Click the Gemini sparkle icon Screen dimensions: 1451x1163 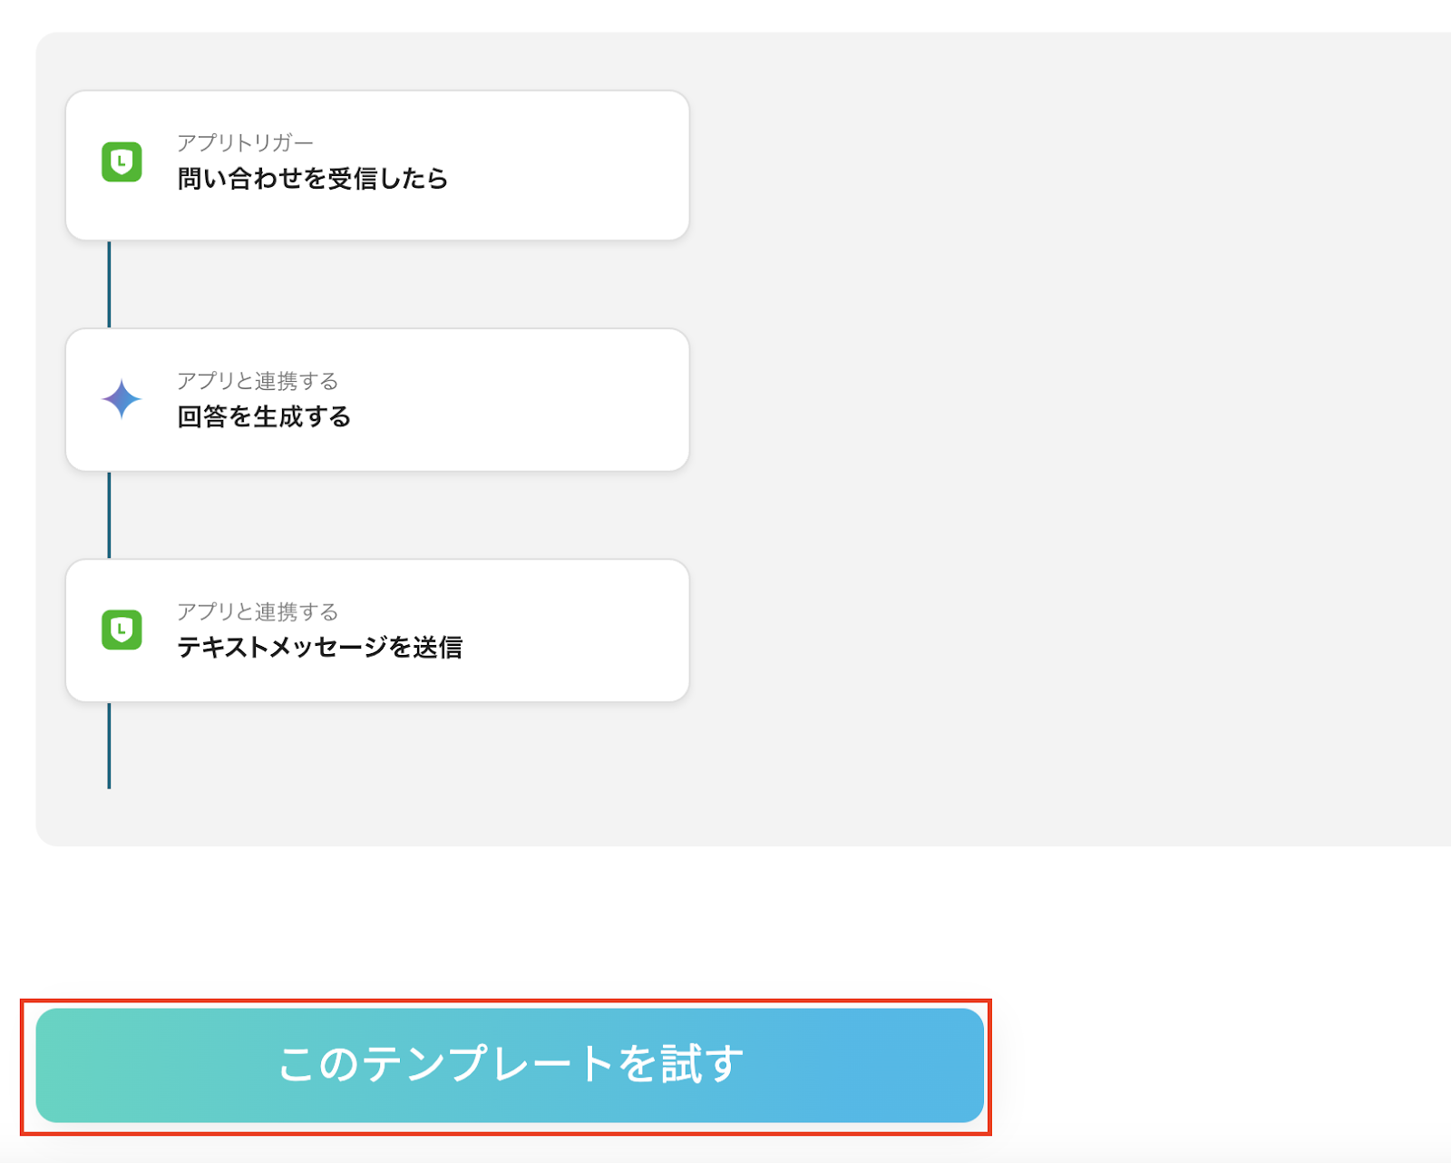[122, 399]
